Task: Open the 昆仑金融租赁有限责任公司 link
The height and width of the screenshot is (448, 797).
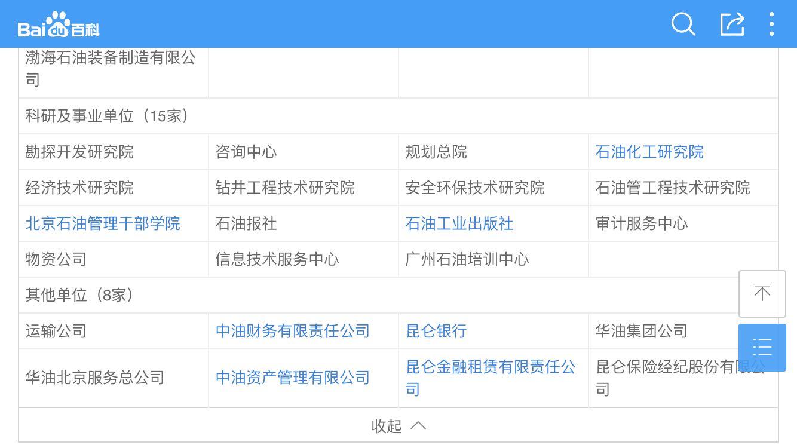Action: [491, 378]
